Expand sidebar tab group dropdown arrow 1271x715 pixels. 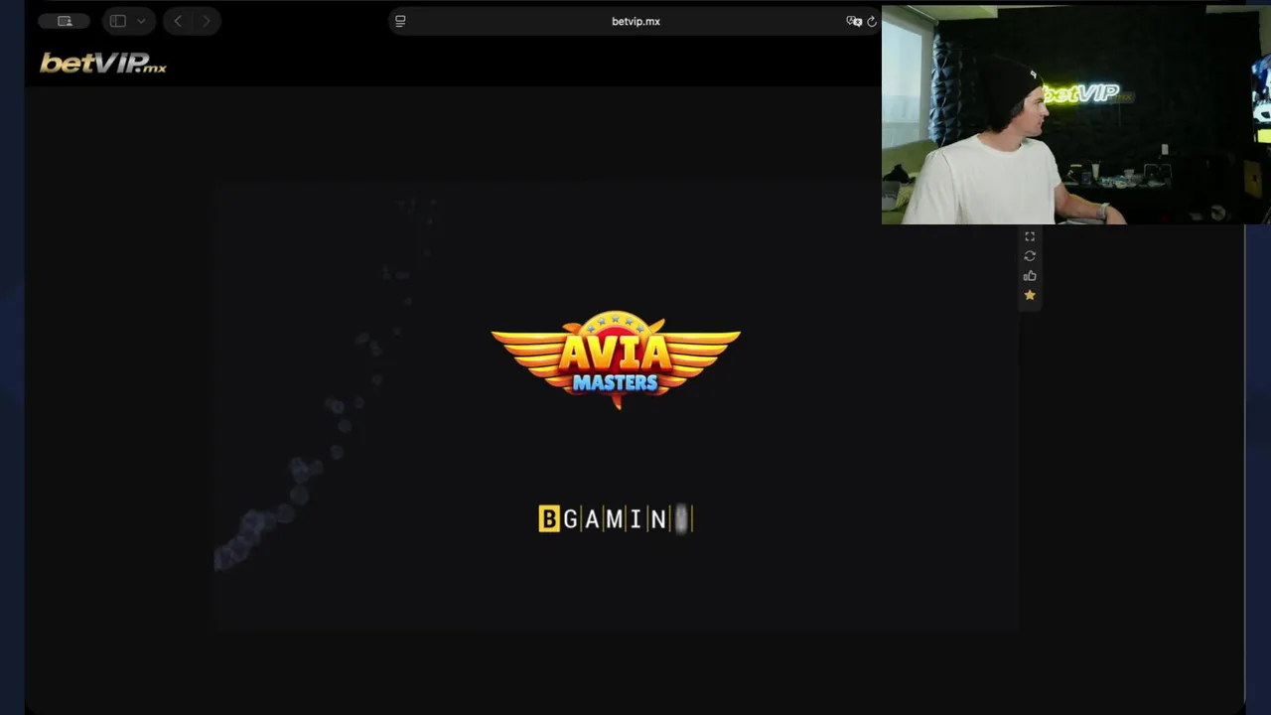[x=141, y=21]
